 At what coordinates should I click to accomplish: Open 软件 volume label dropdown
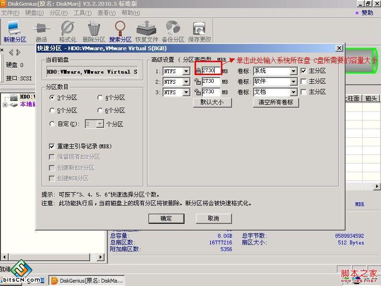point(293,82)
